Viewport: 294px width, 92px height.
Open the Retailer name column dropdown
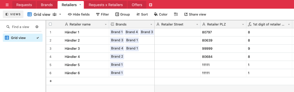point(105,24)
